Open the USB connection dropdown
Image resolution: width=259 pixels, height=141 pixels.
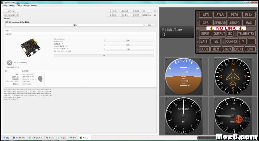[147, 11]
